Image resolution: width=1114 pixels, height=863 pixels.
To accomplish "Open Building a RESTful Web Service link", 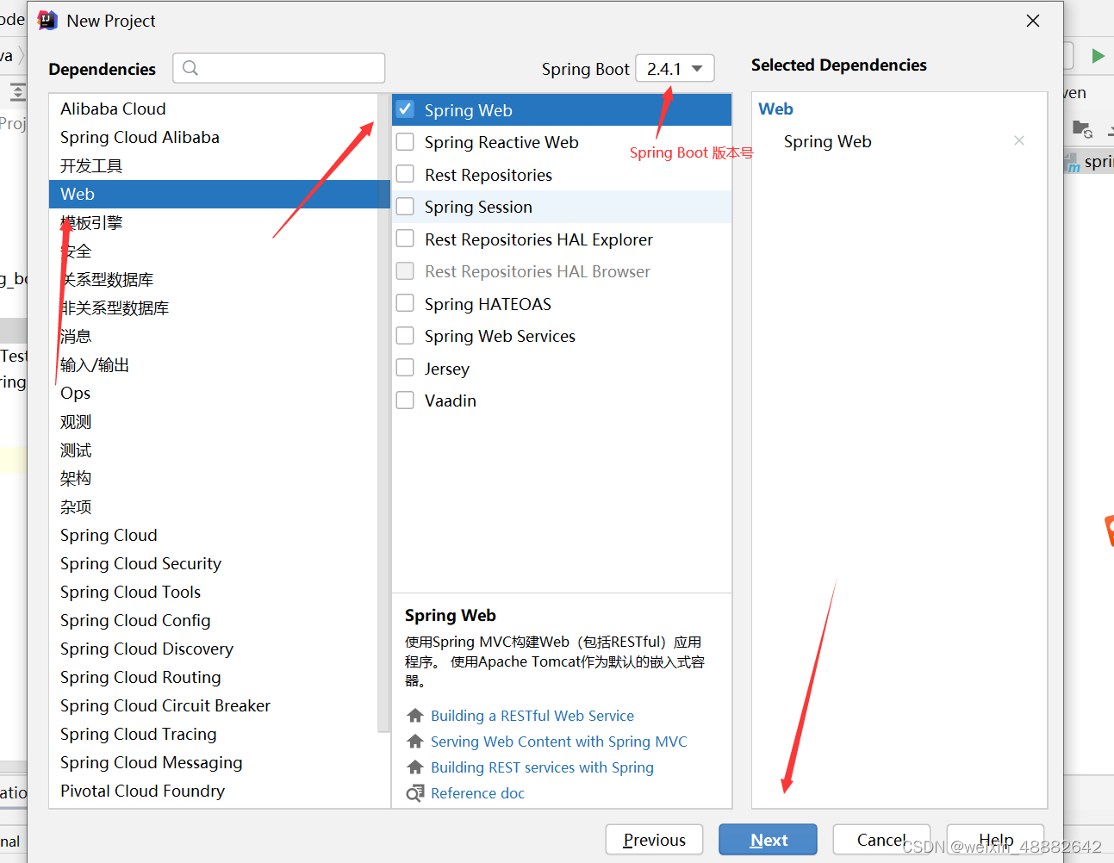I will [532, 716].
